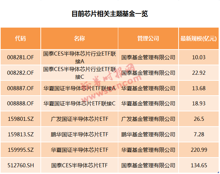Select 国泰基金管理有限公司 in 008282.OF row

coord(148,73)
